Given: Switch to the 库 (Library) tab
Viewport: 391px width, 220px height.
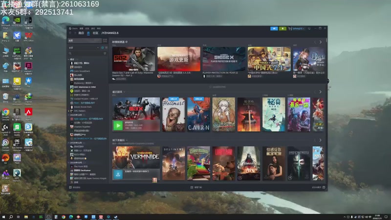Looking at the screenshot, I should (88, 33).
